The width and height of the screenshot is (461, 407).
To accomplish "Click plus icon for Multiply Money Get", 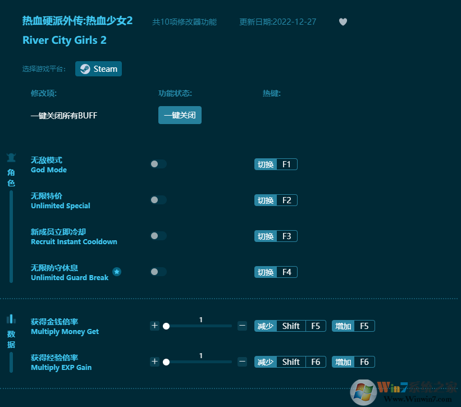I will click(x=154, y=326).
